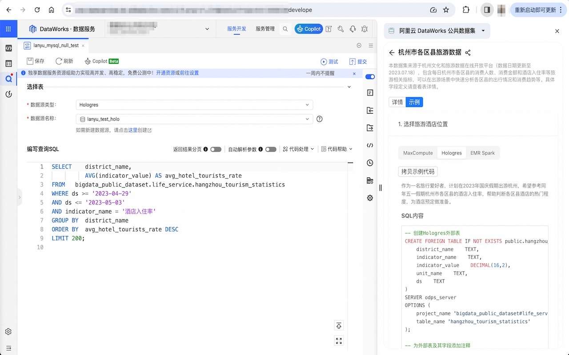Open the response parameters icon with right arrow
This screenshot has width=569, height=355.
[x=370, y=128]
